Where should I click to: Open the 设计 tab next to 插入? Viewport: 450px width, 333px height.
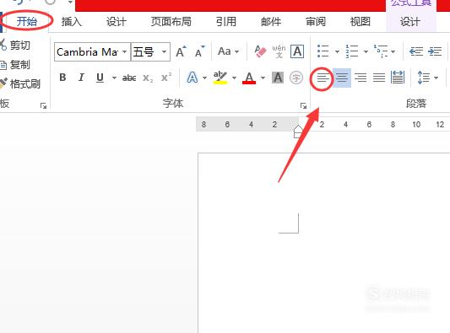pyautogui.click(x=117, y=21)
